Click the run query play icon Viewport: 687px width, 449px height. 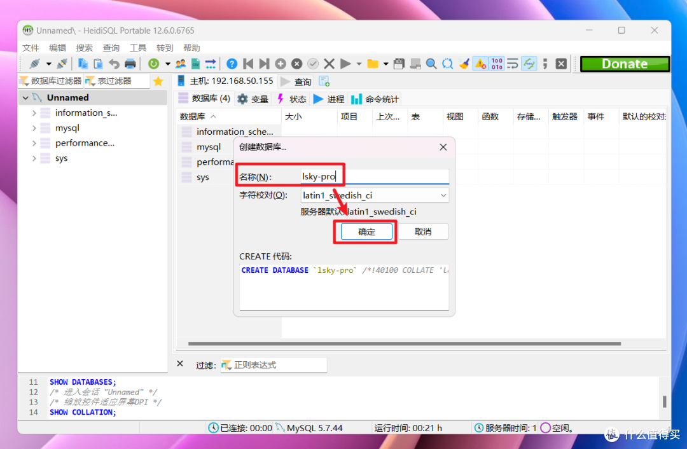click(x=345, y=64)
